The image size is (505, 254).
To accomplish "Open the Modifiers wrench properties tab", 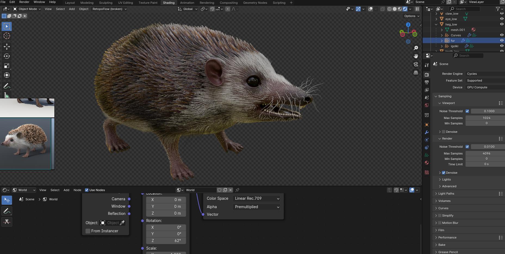I will pos(427,132).
